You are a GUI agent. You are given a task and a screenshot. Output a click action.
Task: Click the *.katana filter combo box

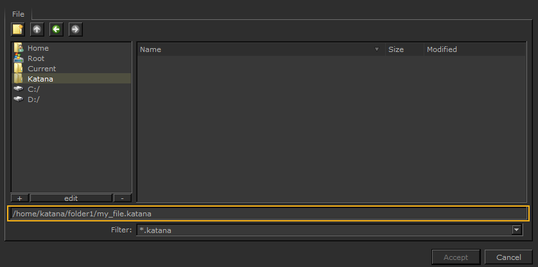329,230
